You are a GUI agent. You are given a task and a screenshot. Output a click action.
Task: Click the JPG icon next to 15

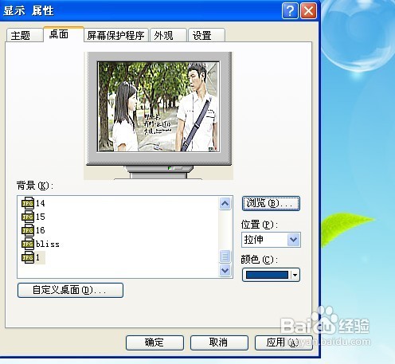point(28,217)
